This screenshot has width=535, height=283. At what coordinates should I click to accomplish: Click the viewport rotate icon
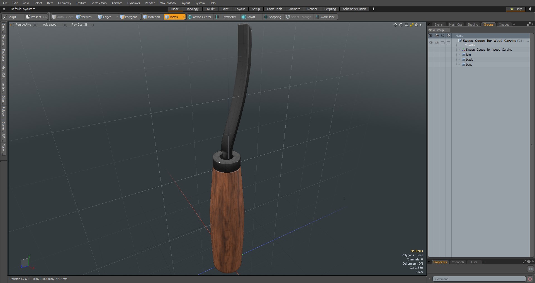(401, 25)
